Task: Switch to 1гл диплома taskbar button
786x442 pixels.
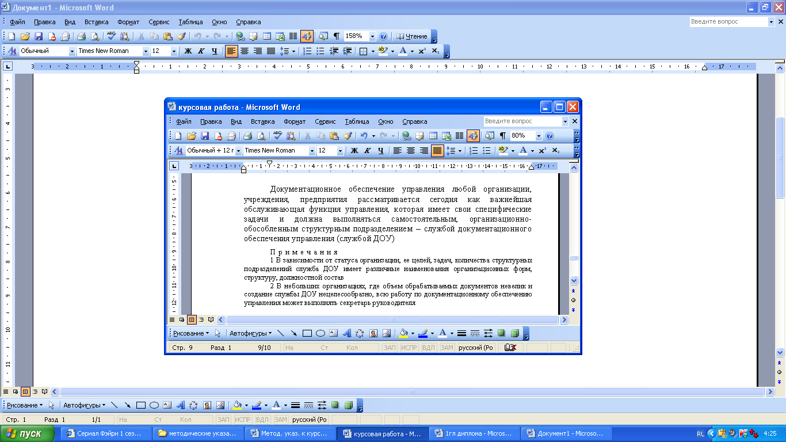Action: (x=475, y=433)
